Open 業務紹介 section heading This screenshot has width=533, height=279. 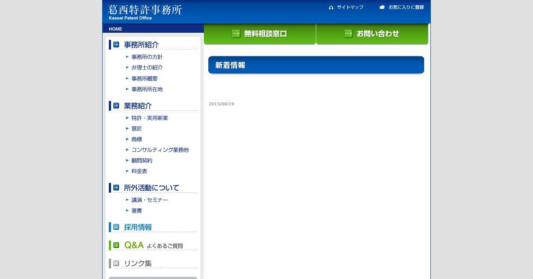[x=138, y=106]
